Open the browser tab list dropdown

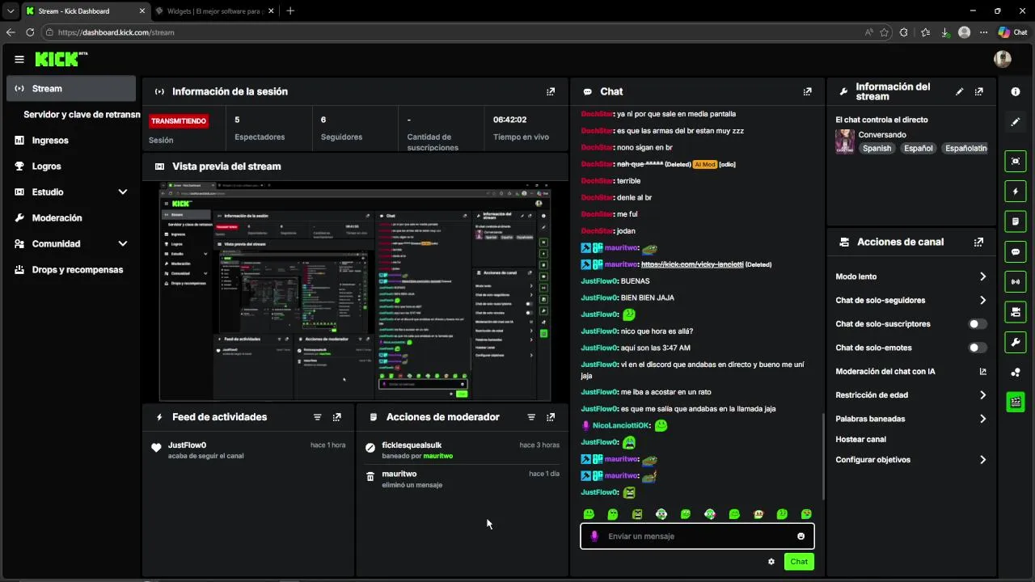coord(11,11)
